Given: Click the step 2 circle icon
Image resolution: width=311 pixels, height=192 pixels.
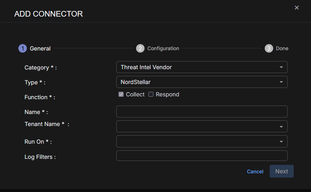Looking at the screenshot, I should (140, 48).
